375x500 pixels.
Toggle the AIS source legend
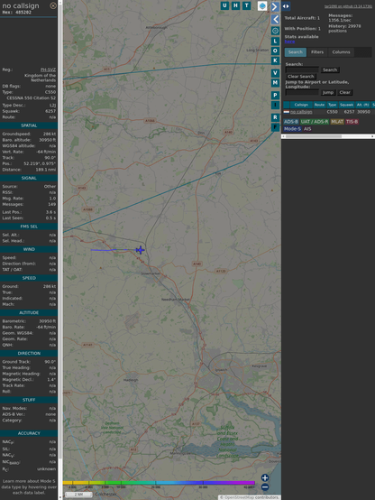coord(307,129)
